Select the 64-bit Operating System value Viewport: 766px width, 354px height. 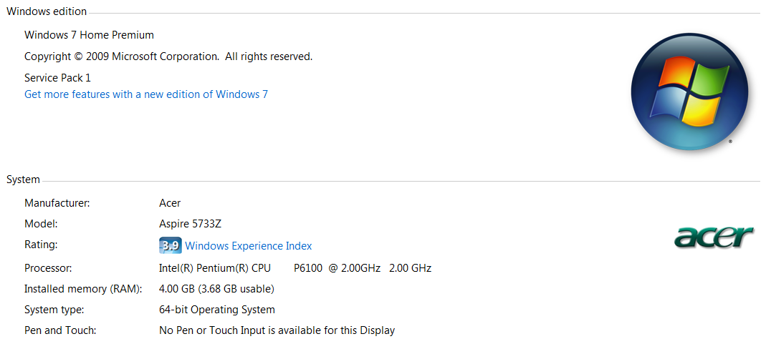point(217,310)
